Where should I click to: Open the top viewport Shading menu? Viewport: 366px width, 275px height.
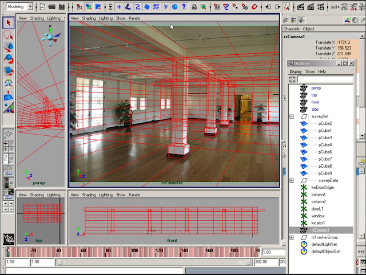point(37,195)
